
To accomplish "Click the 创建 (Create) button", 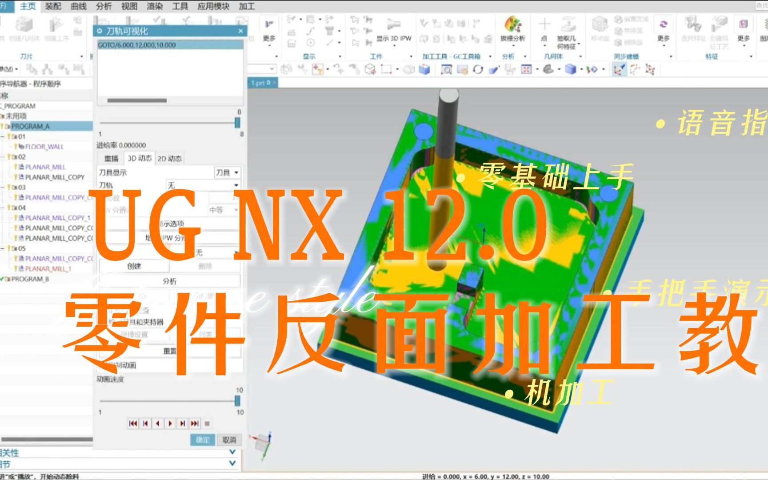I will (134, 266).
